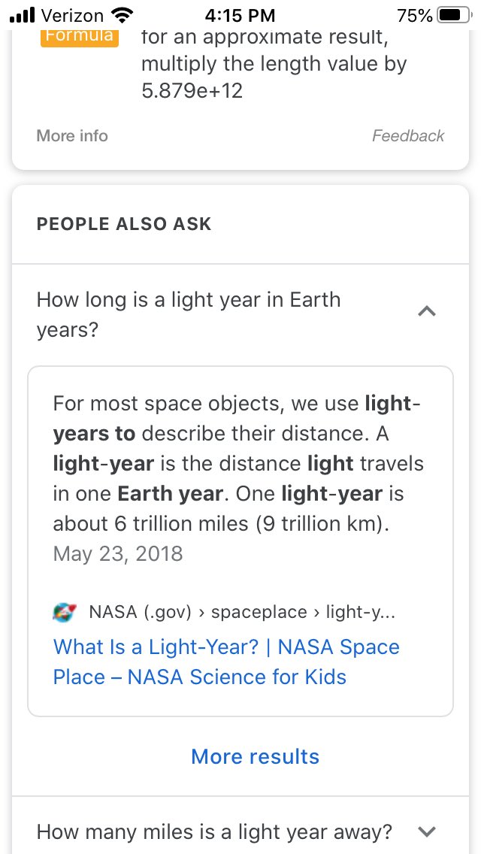Send Feedback on the conversion card
Viewport: 481px width, 854px height.
point(408,135)
